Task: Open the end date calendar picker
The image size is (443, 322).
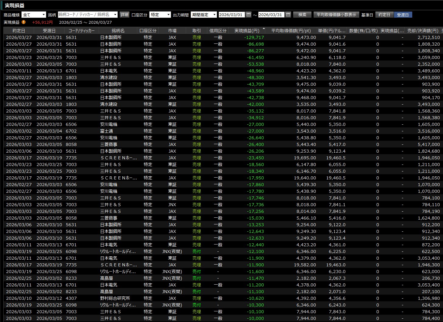Action: pyautogui.click(x=288, y=15)
